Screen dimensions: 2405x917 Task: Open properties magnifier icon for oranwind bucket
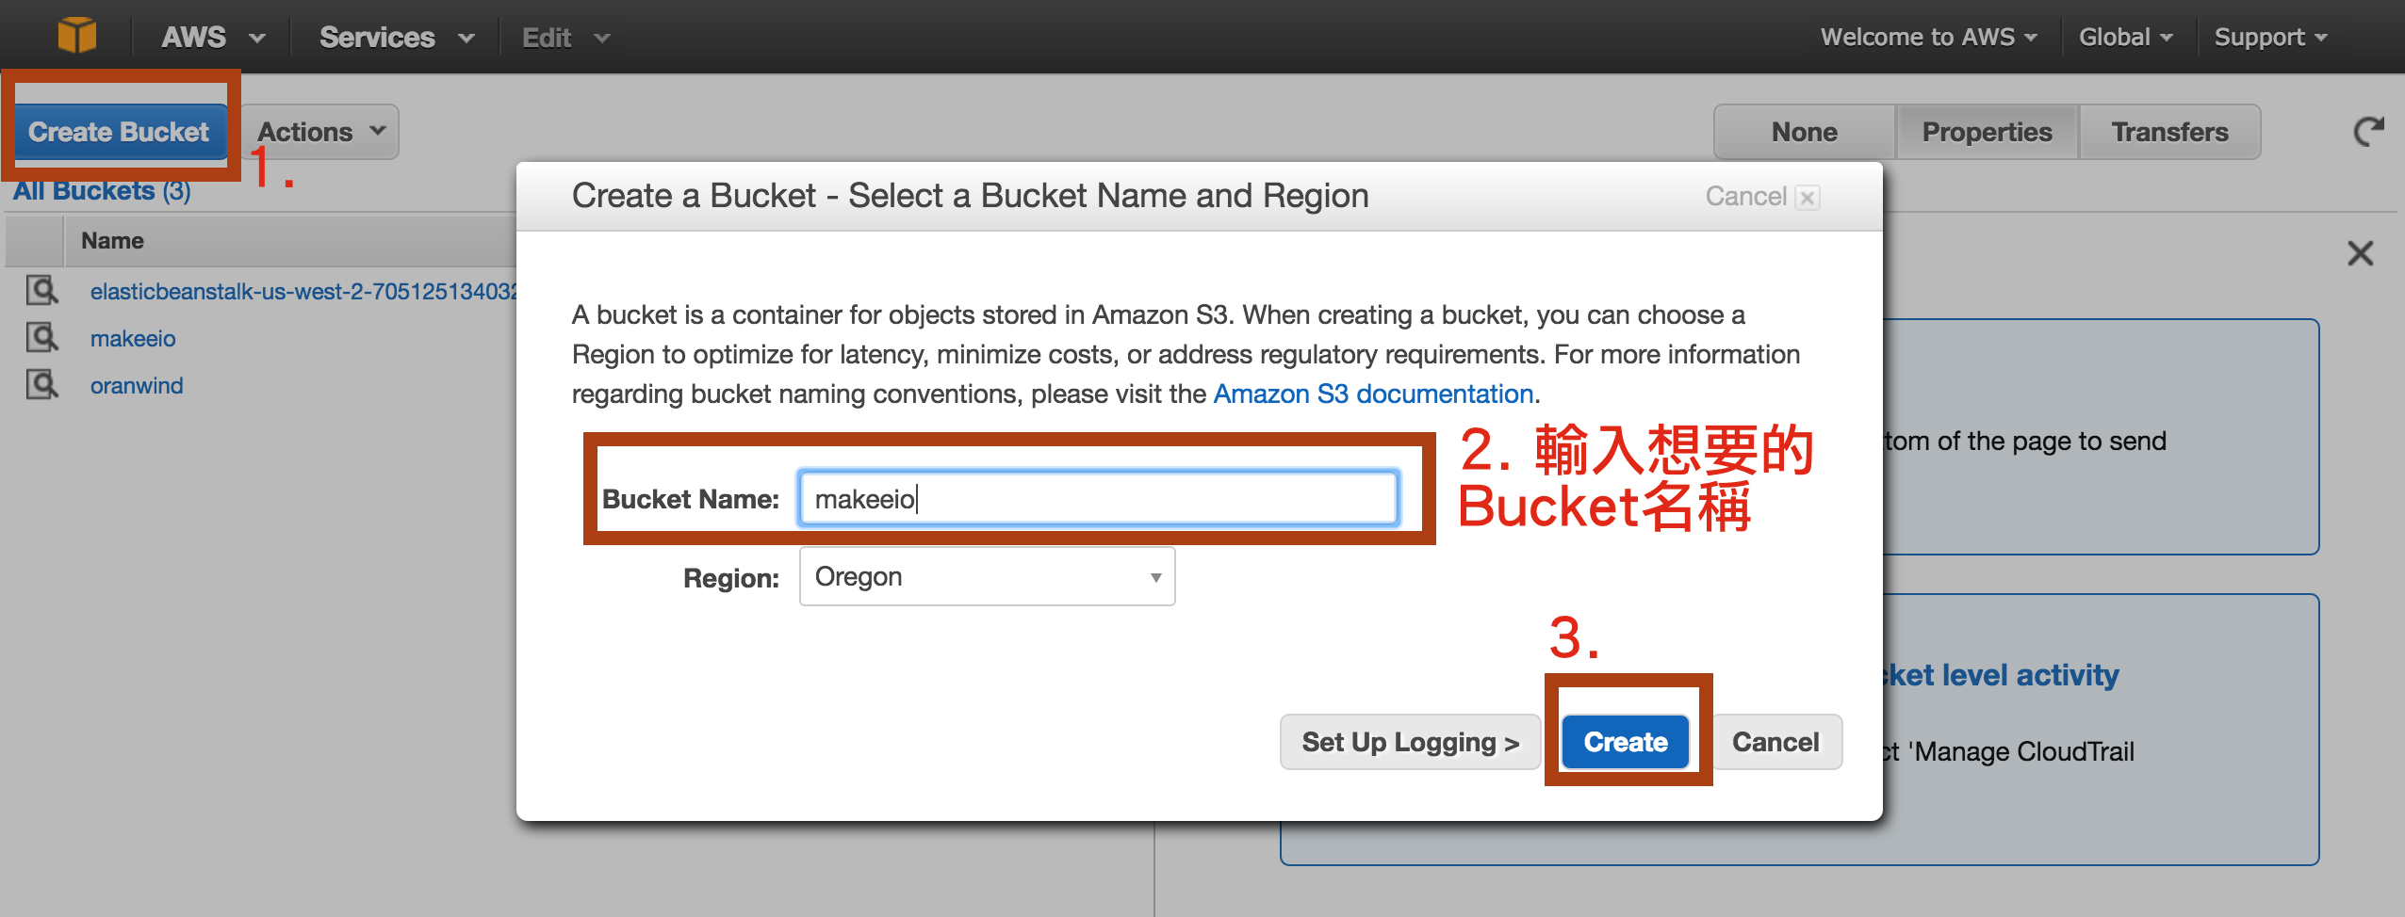[x=41, y=385]
